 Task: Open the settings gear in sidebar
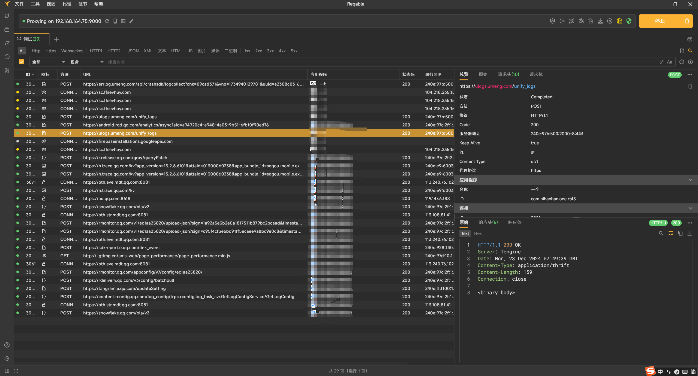[7, 359]
